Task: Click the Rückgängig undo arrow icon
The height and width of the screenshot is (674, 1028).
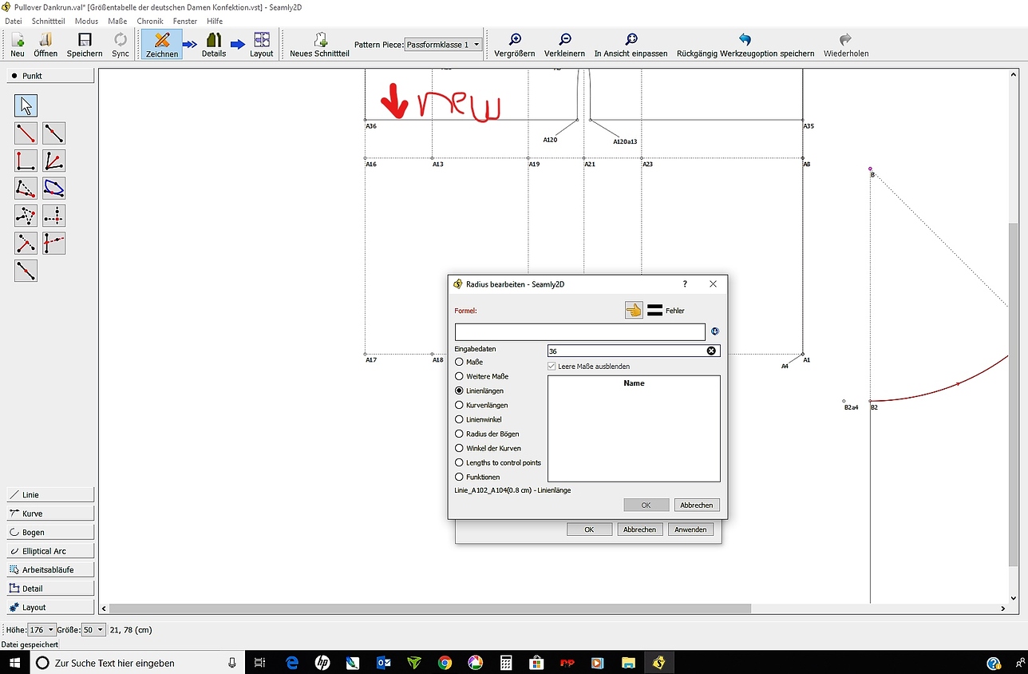Action: click(x=745, y=40)
